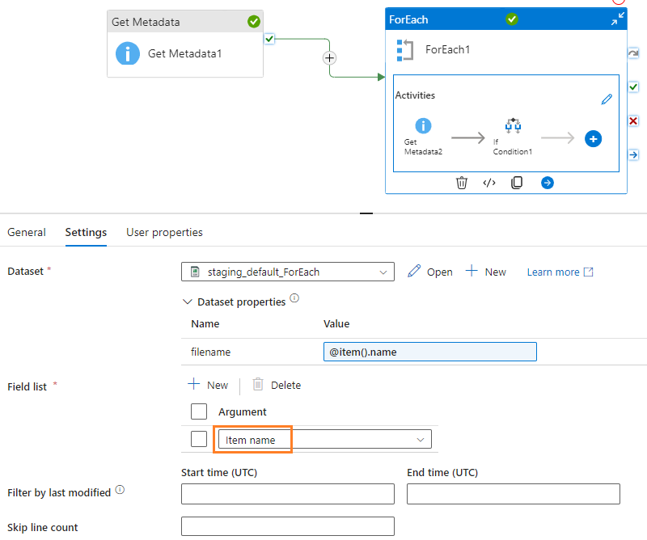647x540 pixels.
Task: Click the panel resize handle bar
Action: coord(366,213)
